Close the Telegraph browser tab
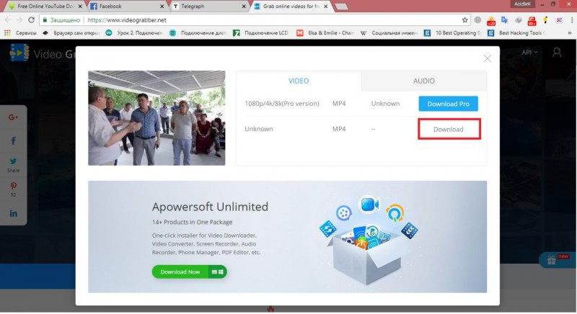The width and height of the screenshot is (577, 314). pyautogui.click(x=244, y=6)
